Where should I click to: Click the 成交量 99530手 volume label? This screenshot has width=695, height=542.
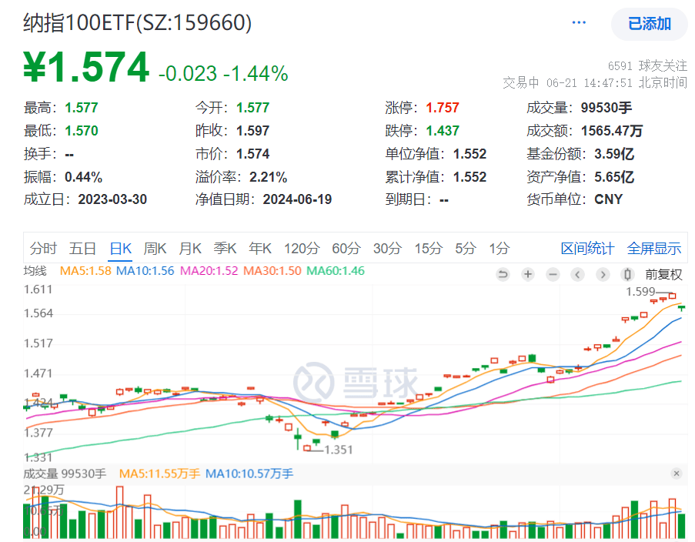(x=65, y=473)
